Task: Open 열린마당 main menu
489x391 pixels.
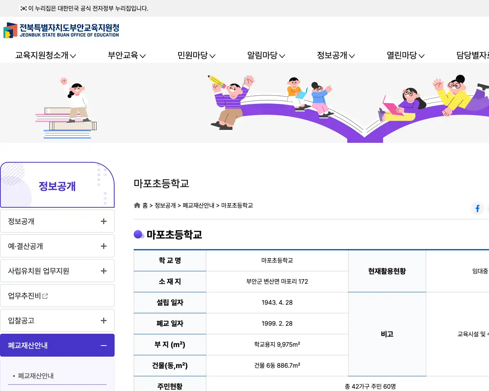Action: coord(405,55)
